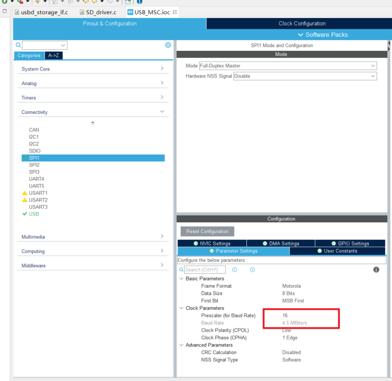Click the Reset Configuration button
This screenshot has height=381, width=392.
click(x=207, y=231)
